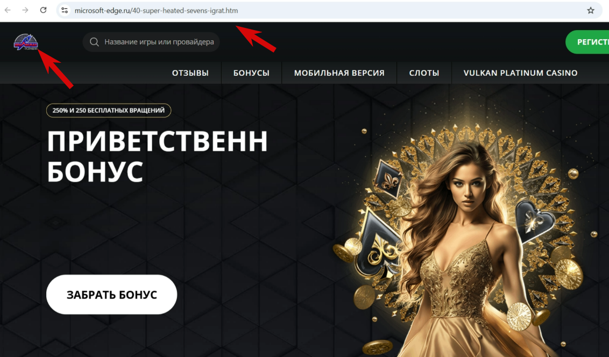This screenshot has height=357, width=609.
Task: Open the ОТЗЫВЫ menu item
Action: pyautogui.click(x=190, y=73)
